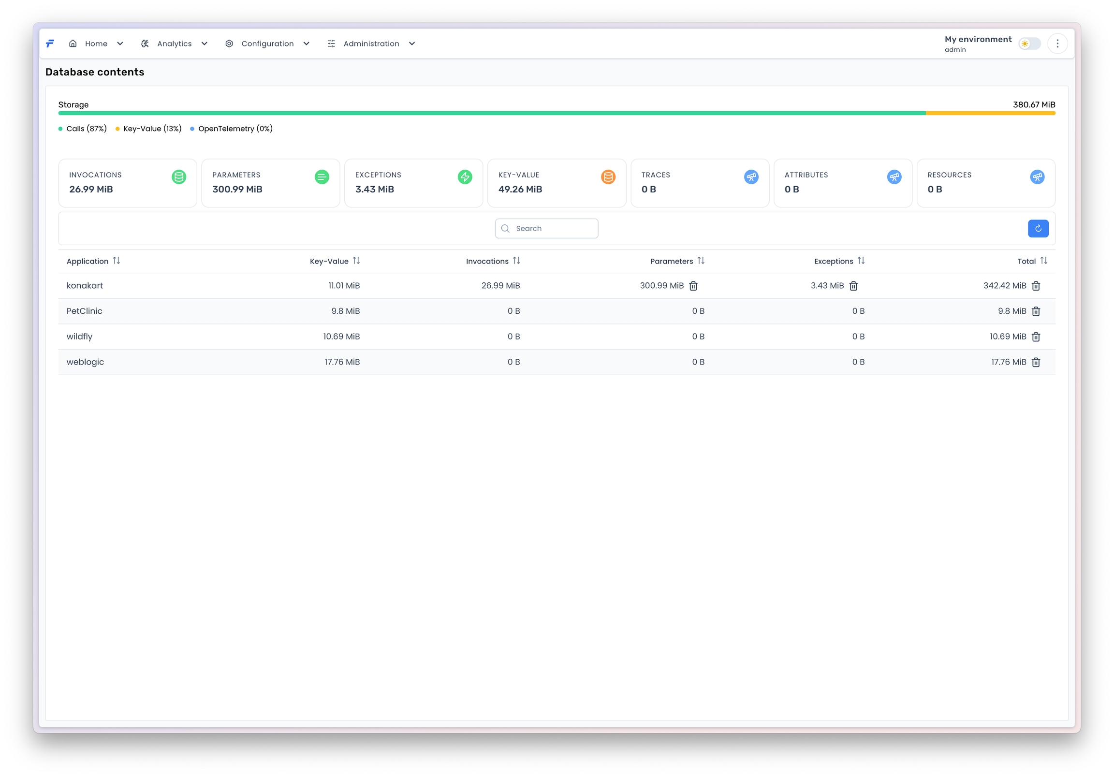The image size is (1114, 777).
Task: Click trash icon in PetClinic Total column
Action: (x=1035, y=311)
